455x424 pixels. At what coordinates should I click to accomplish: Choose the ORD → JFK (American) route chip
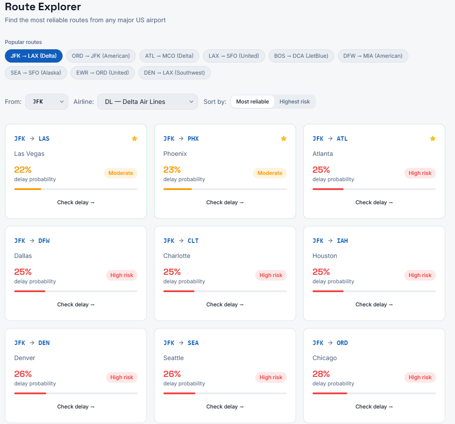pyautogui.click(x=101, y=56)
